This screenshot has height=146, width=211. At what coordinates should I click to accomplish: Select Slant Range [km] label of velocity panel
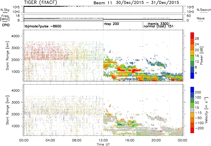coord(7,110)
